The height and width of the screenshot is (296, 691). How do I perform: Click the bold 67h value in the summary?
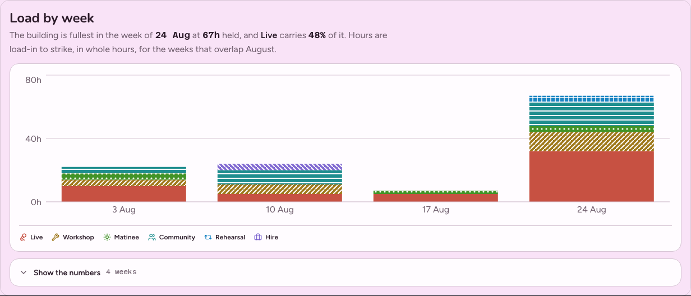210,35
